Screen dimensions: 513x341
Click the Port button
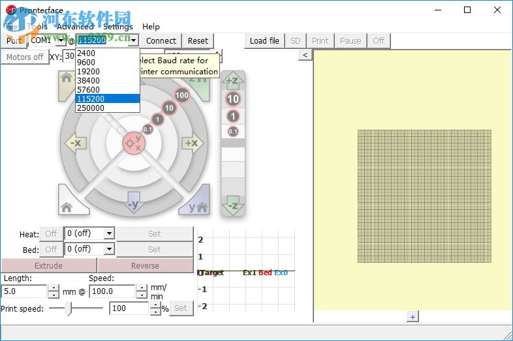click(x=14, y=41)
